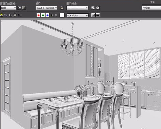This screenshot has height=129, width=161.
Task: Open the Render Setup dialog icon
Action: click(x=93, y=8)
